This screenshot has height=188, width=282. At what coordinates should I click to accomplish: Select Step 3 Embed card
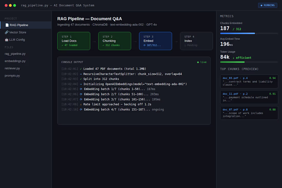pos(155,41)
